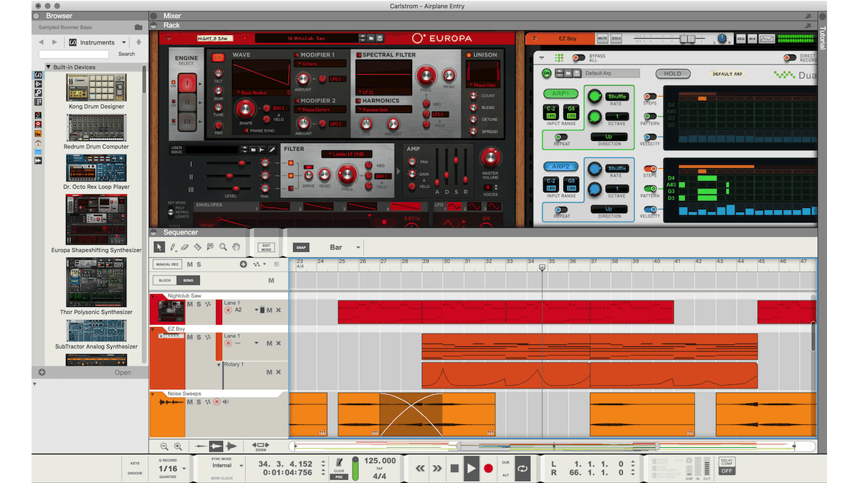Switch sequencer to SONG view
Viewport: 860px width, 483px height.
[x=188, y=280]
